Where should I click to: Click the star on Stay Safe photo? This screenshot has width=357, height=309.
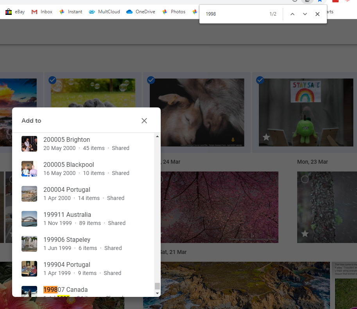tap(266, 137)
